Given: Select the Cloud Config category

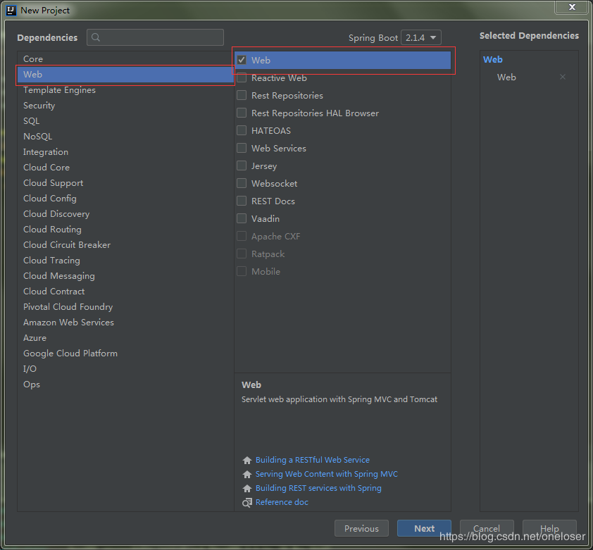Looking at the screenshot, I should coord(125,198).
